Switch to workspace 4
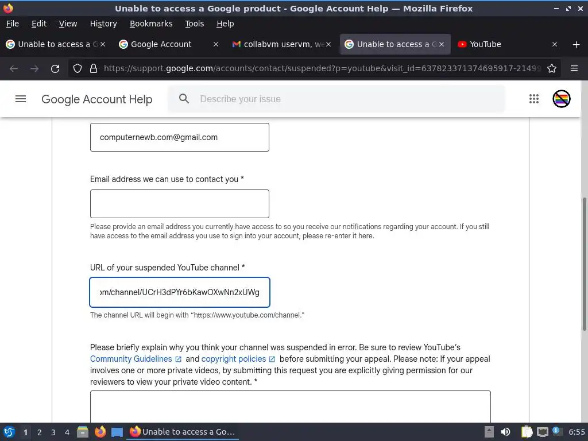Viewport: 588px width, 441px height. (67, 432)
